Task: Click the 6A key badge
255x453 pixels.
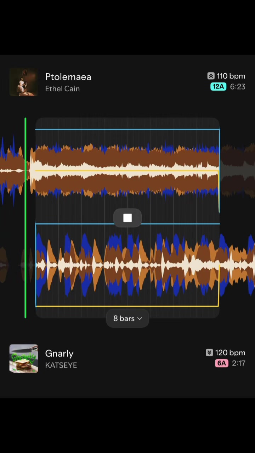Action: tap(221, 363)
